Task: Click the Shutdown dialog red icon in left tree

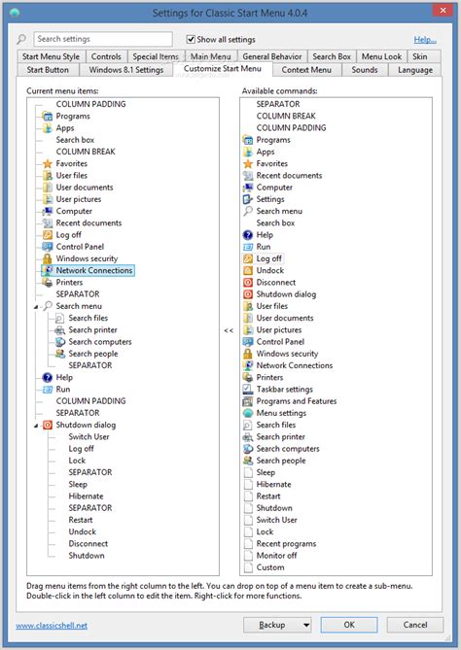Action: [x=48, y=425]
